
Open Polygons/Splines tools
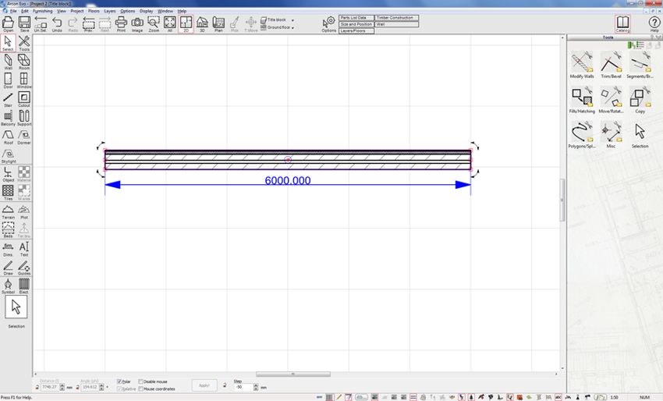click(582, 134)
